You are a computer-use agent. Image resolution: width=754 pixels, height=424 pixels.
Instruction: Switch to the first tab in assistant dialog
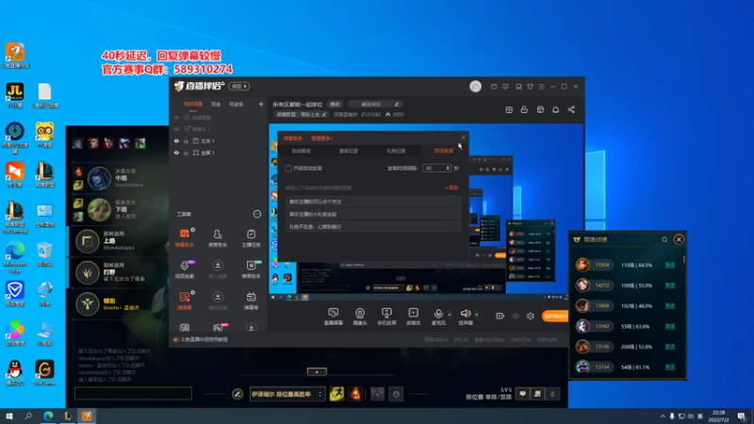point(301,151)
